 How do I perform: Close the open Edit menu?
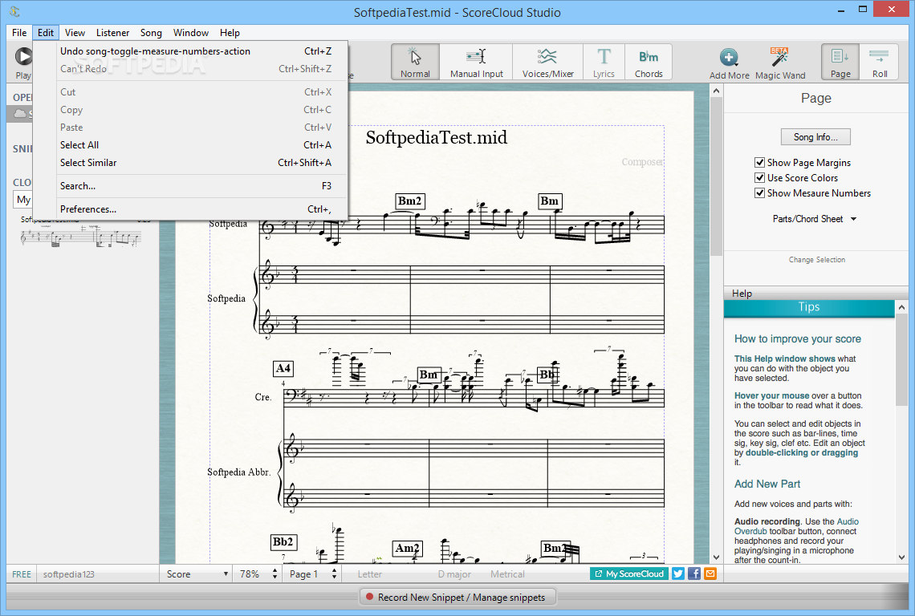point(46,33)
